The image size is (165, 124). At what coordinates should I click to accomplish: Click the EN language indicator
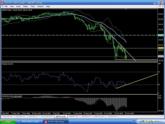pyautogui.click(x=134, y=122)
